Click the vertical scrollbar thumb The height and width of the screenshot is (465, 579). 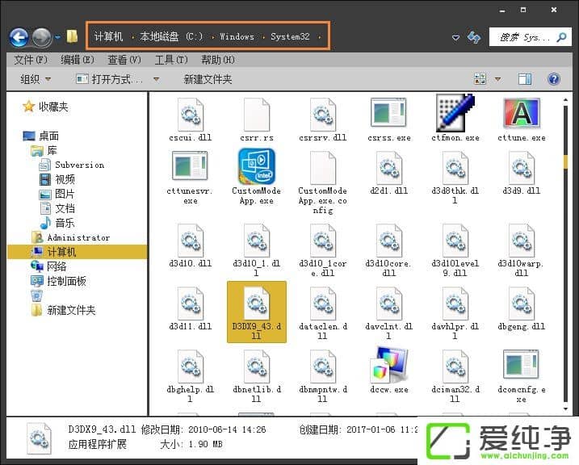coord(565,162)
